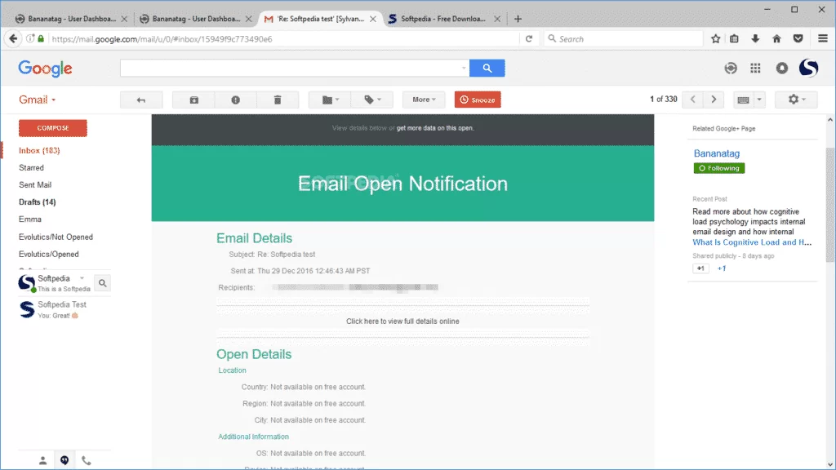The image size is (836, 470).
Task: Open Labels tag dropdown
Action: (372, 100)
